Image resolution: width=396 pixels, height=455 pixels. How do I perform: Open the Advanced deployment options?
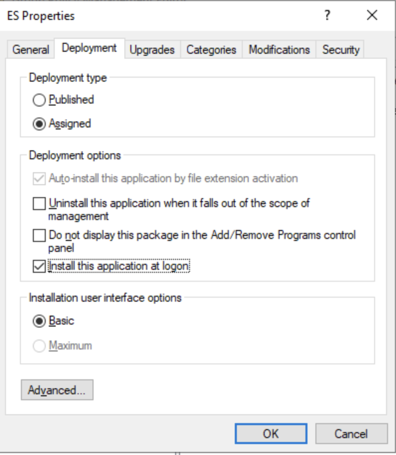pos(57,390)
